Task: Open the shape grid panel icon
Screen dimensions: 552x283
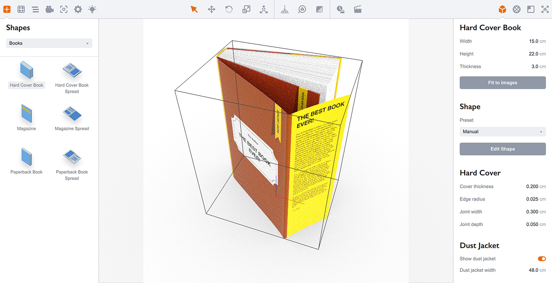Action: tap(21, 9)
